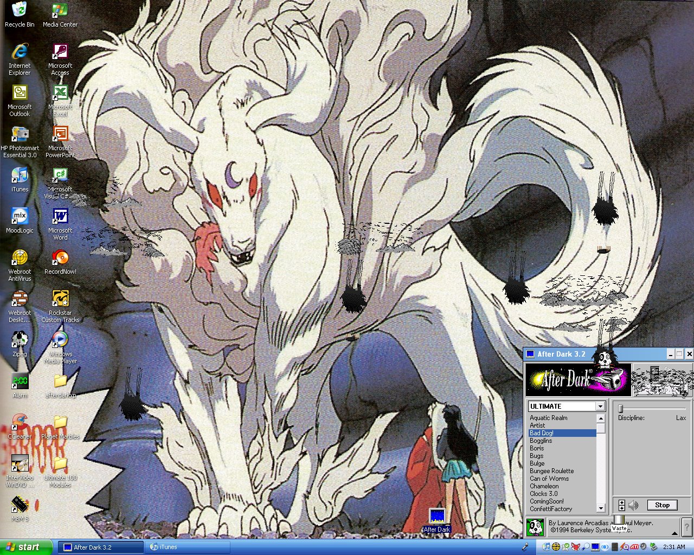Select the Planet Marbles folder icon
694x555 pixels.
[x=60, y=427]
